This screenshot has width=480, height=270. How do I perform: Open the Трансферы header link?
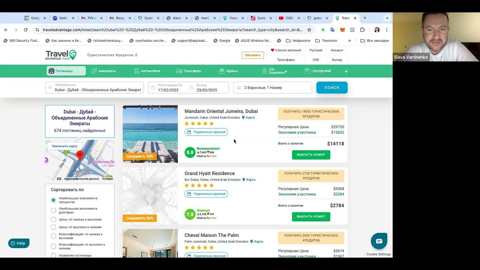click(286, 60)
